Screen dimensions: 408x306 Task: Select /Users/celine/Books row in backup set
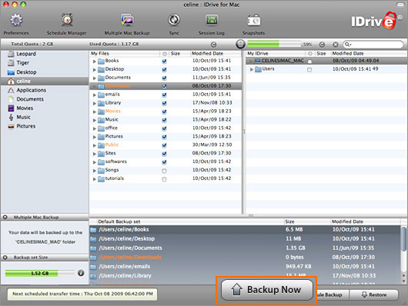tap(245, 230)
